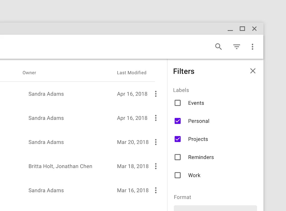Click the Mar 18, 2018 date cell
286x211 pixels.
click(x=133, y=166)
